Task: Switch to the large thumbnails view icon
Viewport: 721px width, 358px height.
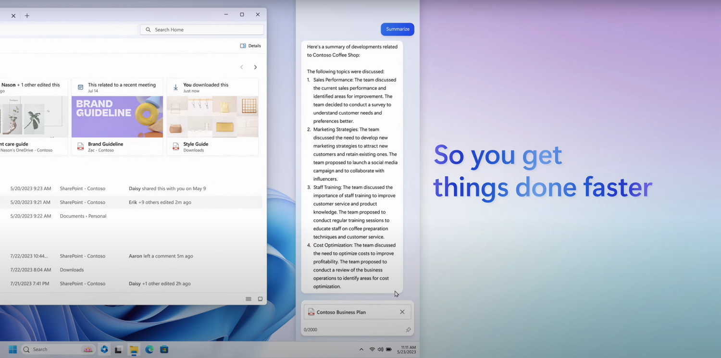Action: [x=260, y=299]
